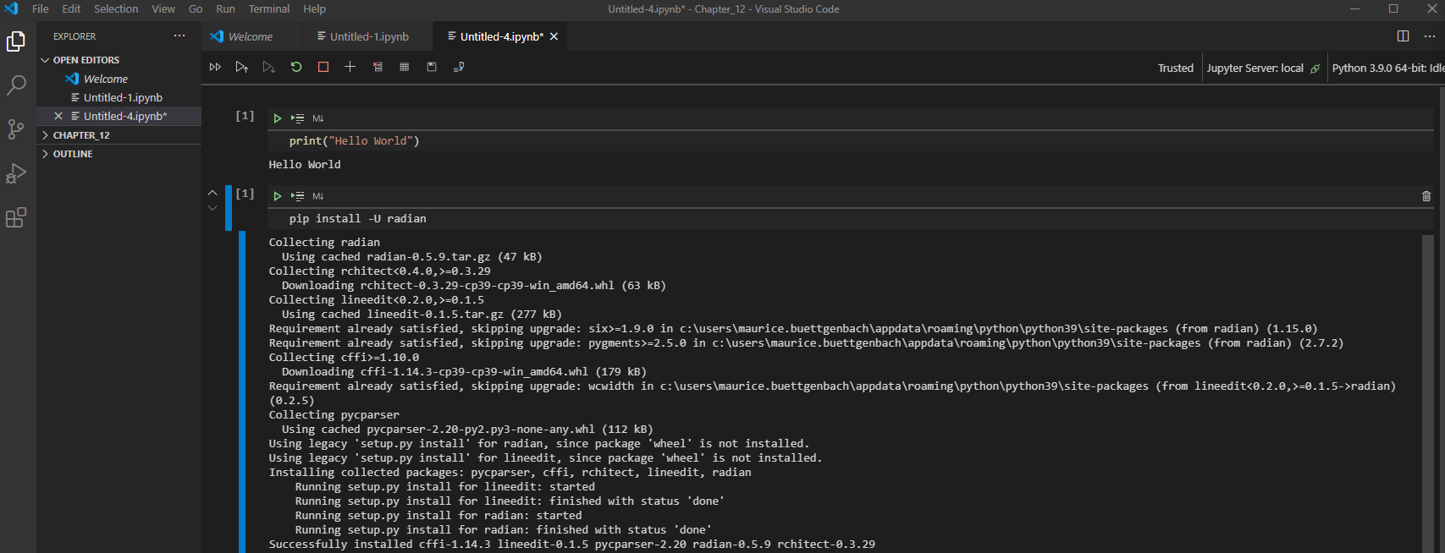Convert Hello World cell to markdown
1445x553 pixels.
[x=318, y=118]
